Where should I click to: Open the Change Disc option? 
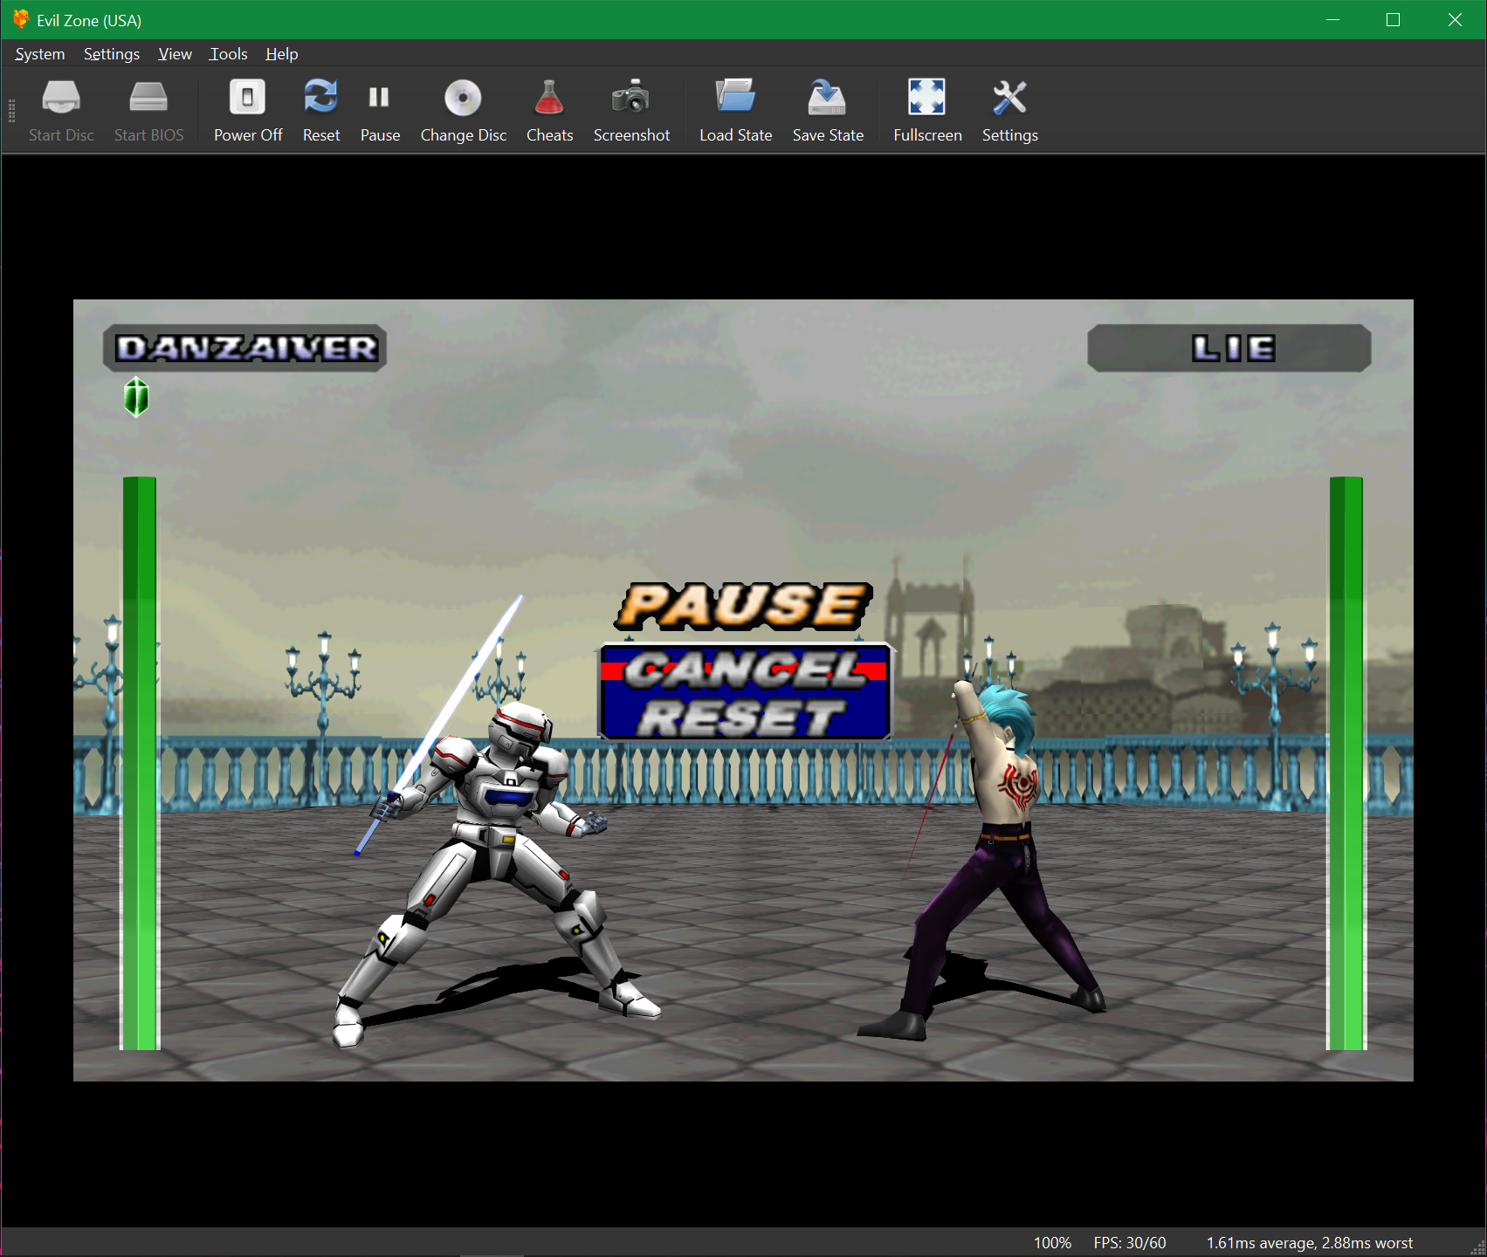pyautogui.click(x=464, y=110)
